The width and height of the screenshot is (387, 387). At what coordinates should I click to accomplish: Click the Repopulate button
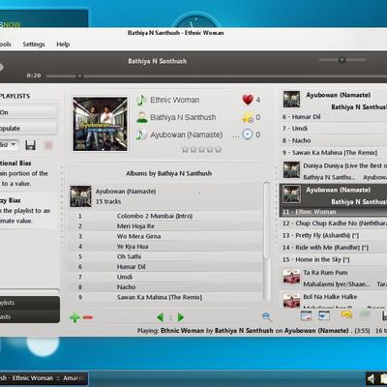pyautogui.click(x=28, y=129)
